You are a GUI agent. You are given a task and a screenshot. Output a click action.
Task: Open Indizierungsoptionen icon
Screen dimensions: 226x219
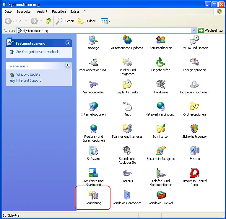[x=194, y=84]
